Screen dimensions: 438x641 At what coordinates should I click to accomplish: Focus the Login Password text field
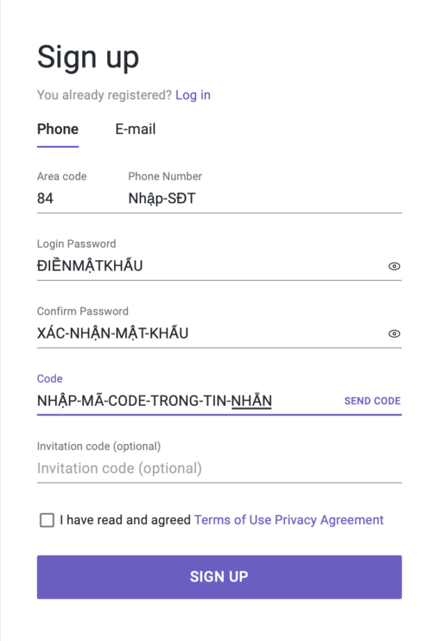click(209, 265)
